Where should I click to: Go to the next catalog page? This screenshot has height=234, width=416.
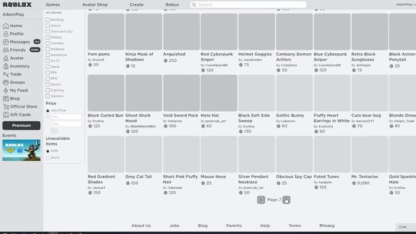(286, 200)
